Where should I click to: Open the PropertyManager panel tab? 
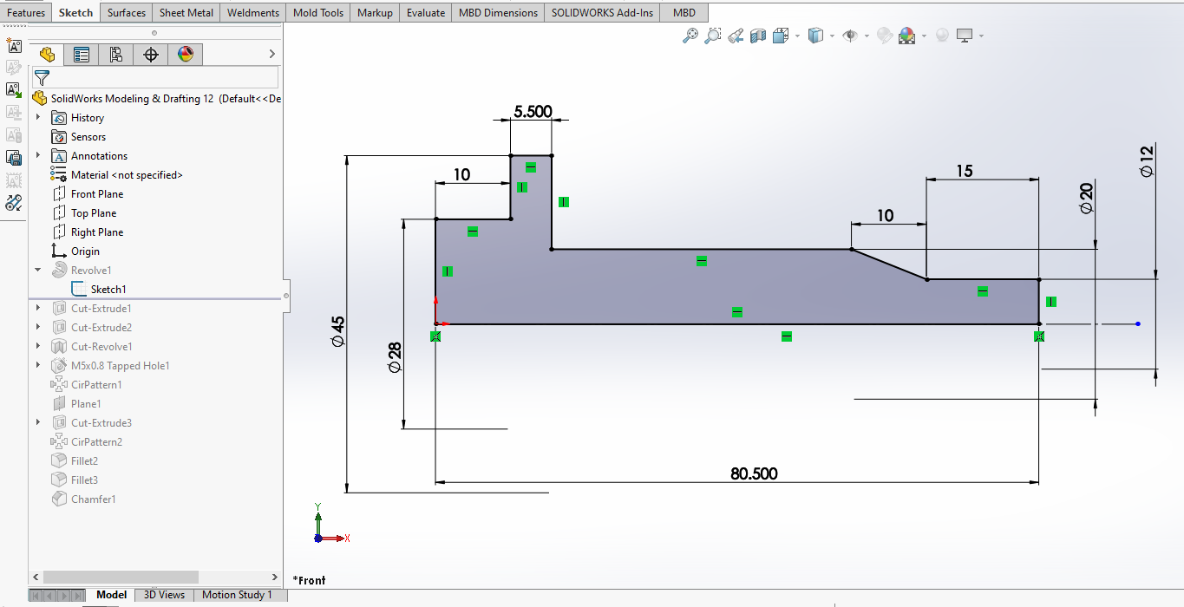[x=82, y=55]
